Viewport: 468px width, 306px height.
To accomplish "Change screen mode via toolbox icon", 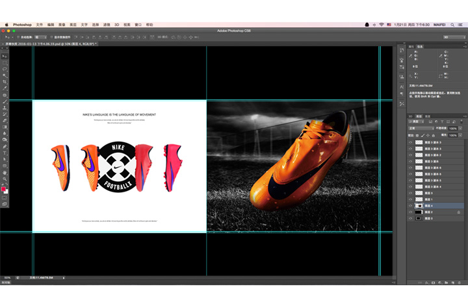I will click(5, 204).
